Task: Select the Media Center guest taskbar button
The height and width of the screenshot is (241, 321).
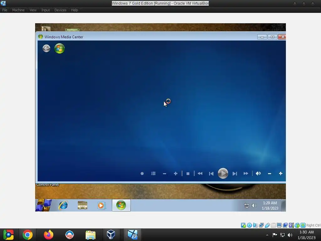Action: click(121, 205)
